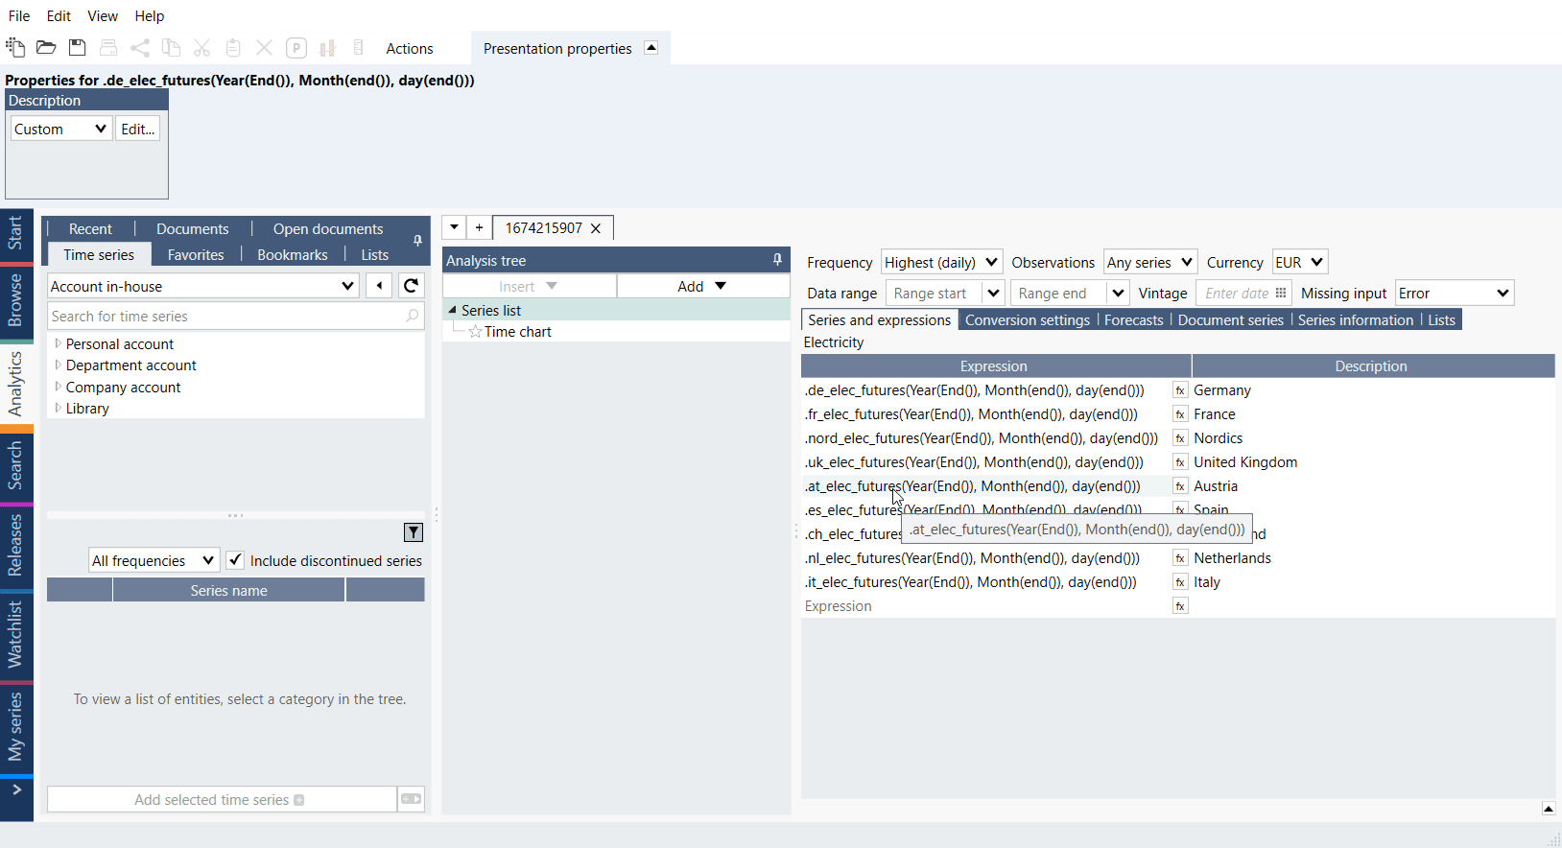Switch to the Conversion settings tab
The height and width of the screenshot is (848, 1562).
[1027, 320]
